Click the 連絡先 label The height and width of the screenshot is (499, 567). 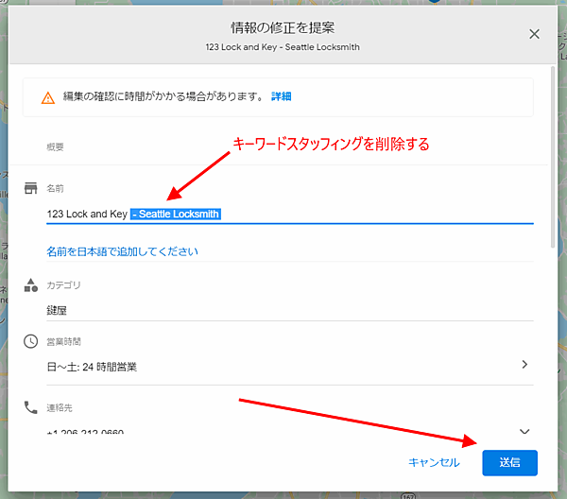pyautogui.click(x=60, y=408)
